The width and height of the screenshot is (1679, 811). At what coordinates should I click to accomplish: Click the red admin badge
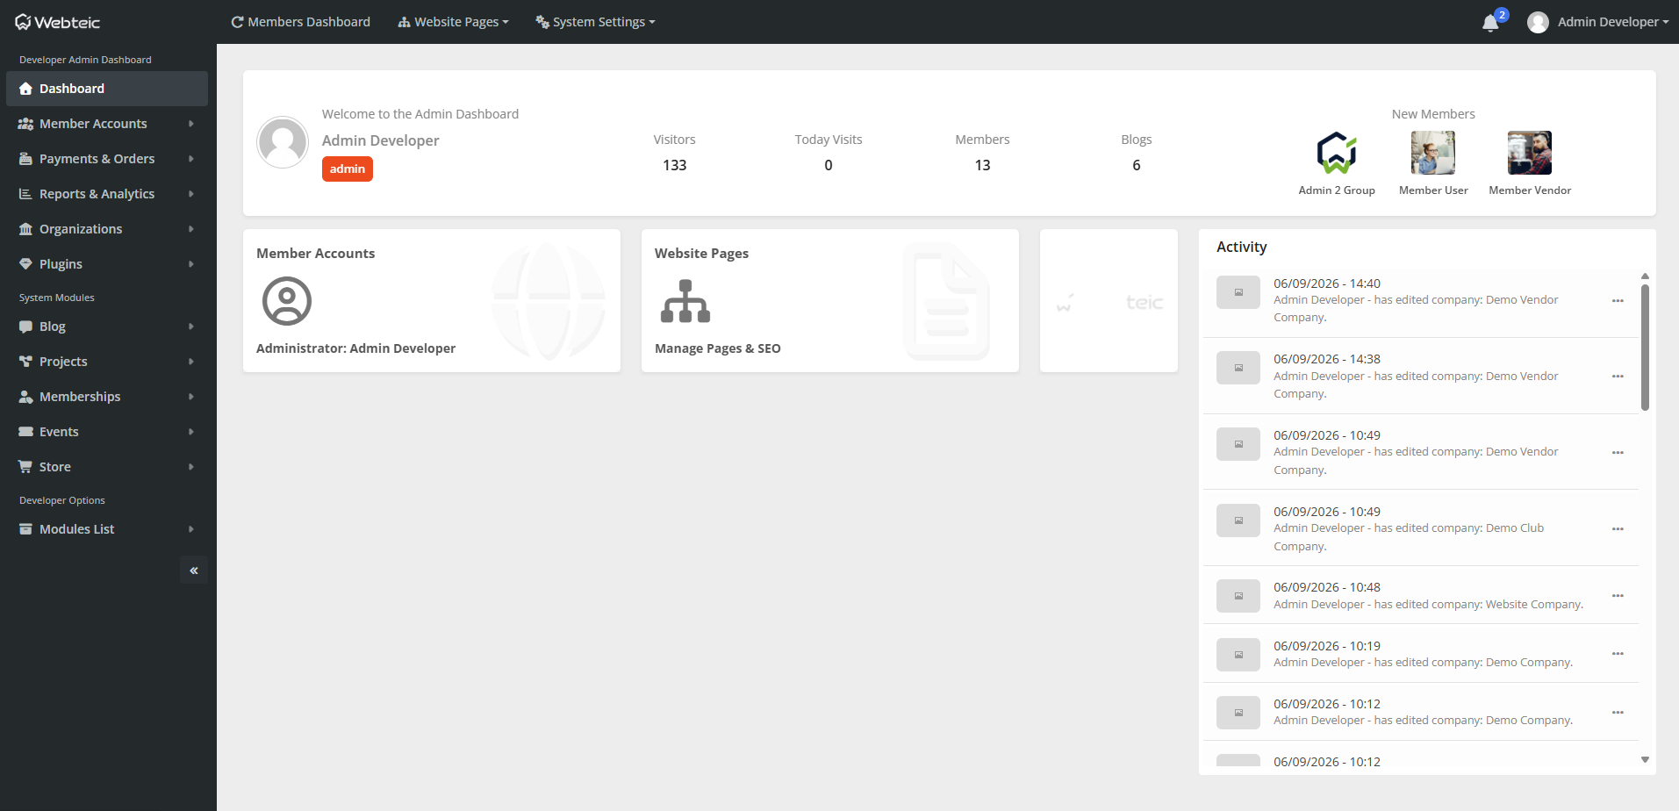[x=348, y=169]
